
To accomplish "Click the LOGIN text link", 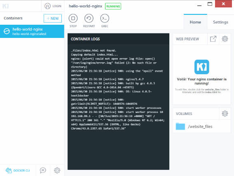I will tap(57, 6).
